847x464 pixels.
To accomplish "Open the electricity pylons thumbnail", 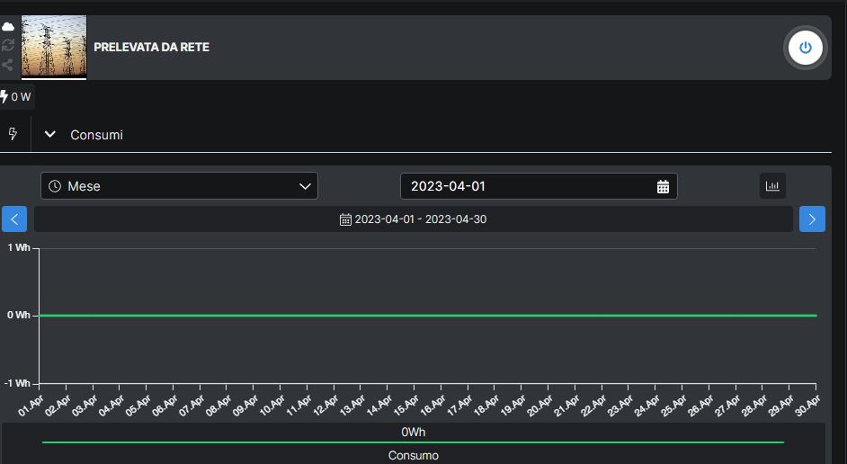I will click(54, 47).
